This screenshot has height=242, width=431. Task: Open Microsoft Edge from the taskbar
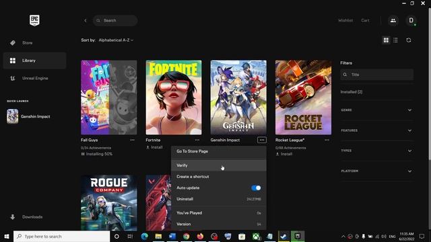tap(145, 236)
